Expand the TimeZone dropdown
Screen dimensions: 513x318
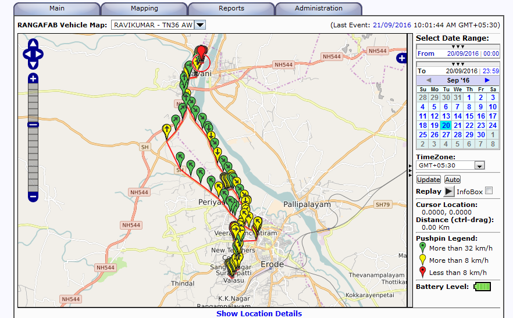[x=479, y=166]
